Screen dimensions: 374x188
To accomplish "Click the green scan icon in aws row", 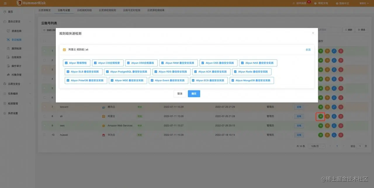I will (x=321, y=126).
